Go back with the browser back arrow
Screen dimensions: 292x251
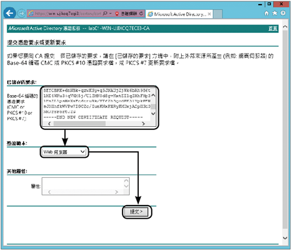(10, 14)
